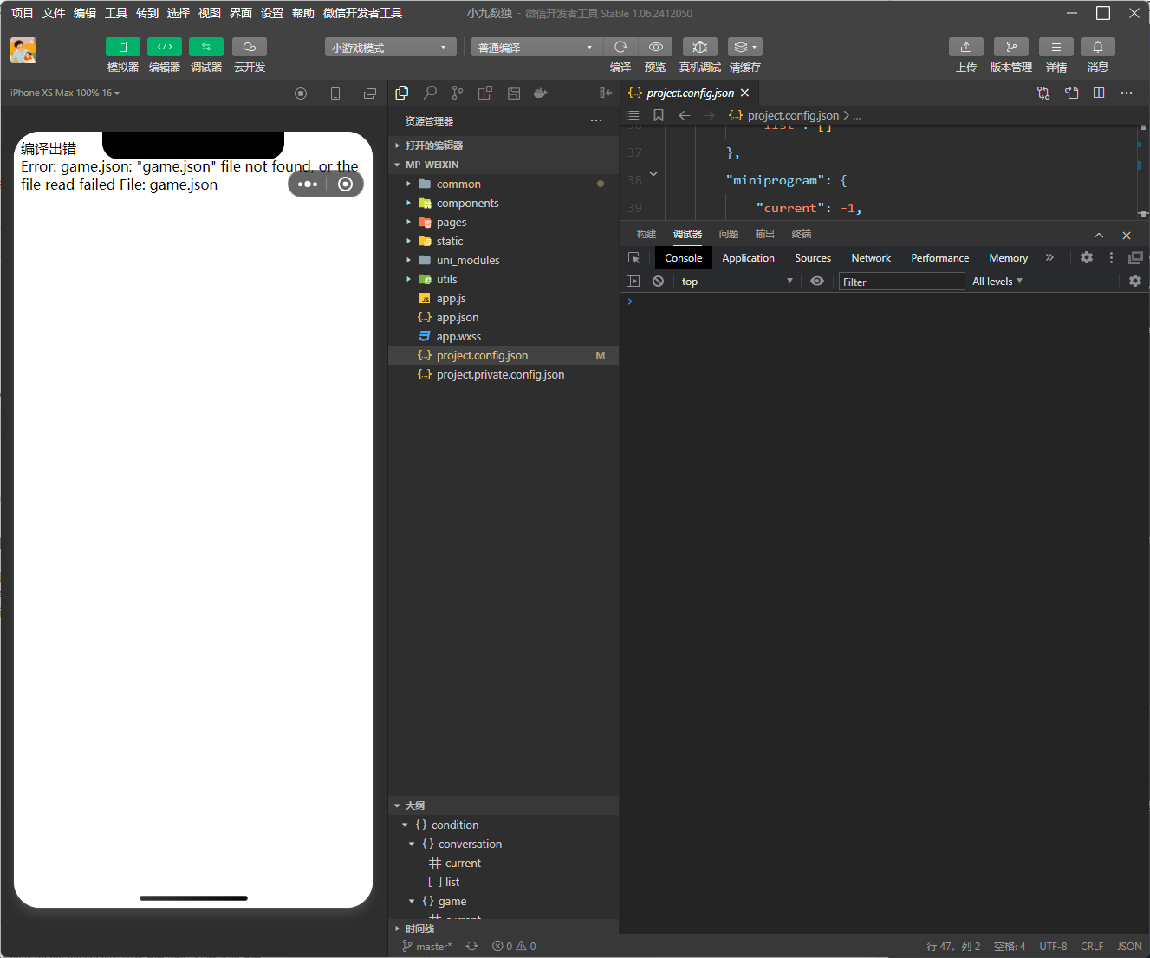Click the Docker whale icon in sidebar
Image resolution: width=1150 pixels, height=958 pixels.
[x=541, y=93]
